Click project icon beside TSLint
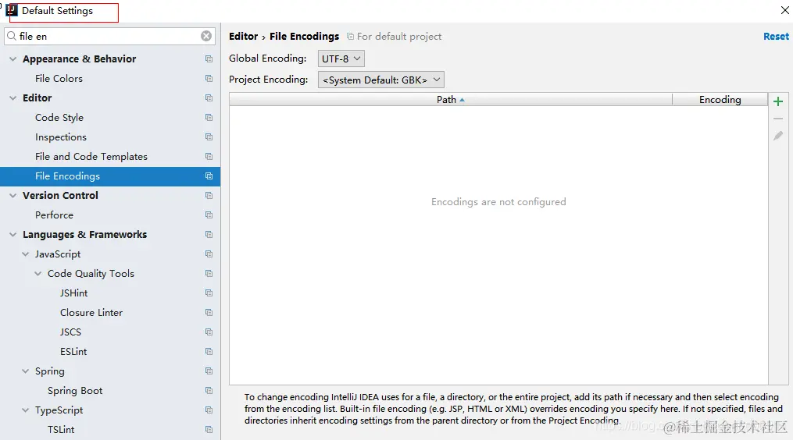The image size is (793, 440). click(x=209, y=429)
